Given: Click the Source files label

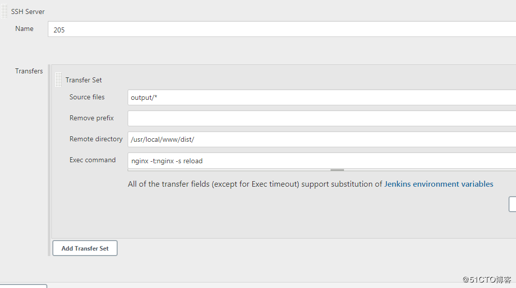Looking at the screenshot, I should click(87, 97).
